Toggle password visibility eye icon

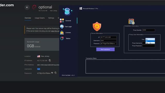52,73
